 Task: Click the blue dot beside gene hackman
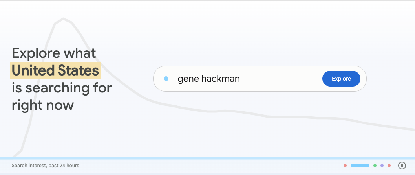(x=166, y=79)
